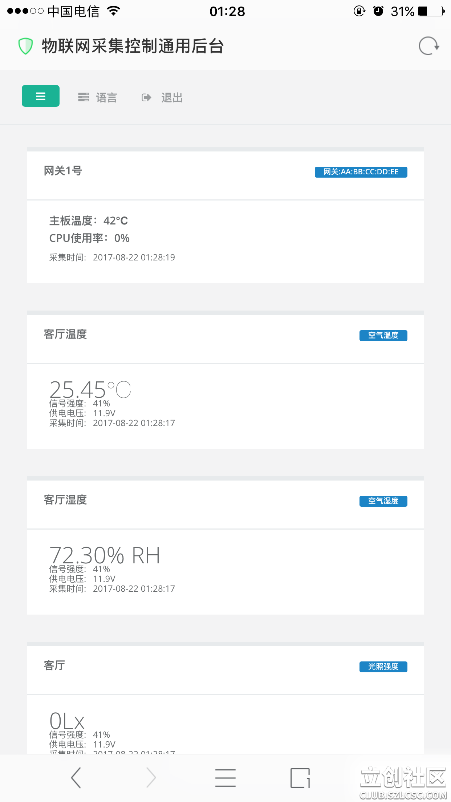Tap the browser forward arrow

point(151,778)
